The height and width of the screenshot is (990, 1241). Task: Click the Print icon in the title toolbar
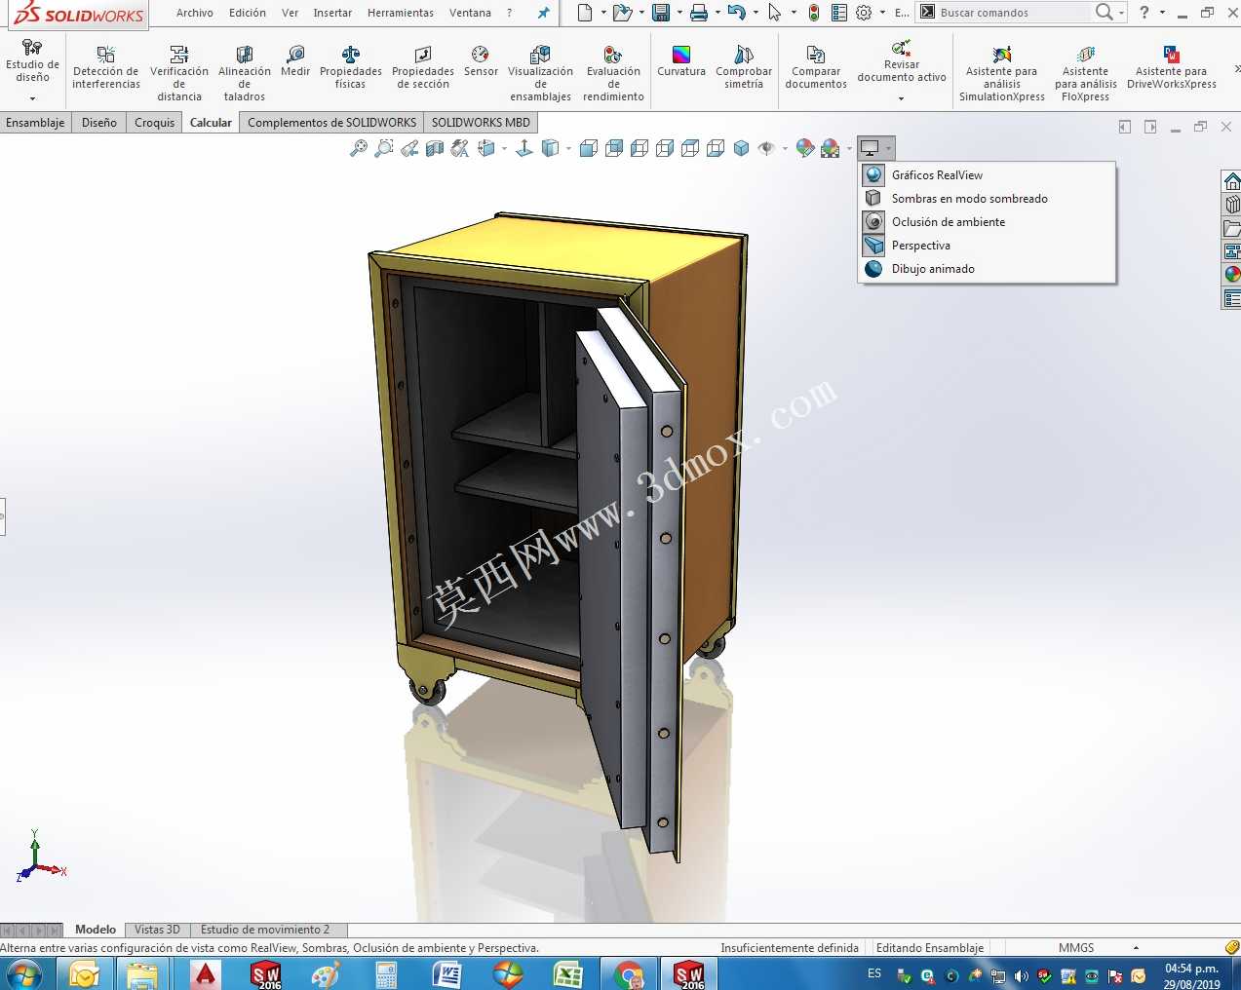pos(699,13)
